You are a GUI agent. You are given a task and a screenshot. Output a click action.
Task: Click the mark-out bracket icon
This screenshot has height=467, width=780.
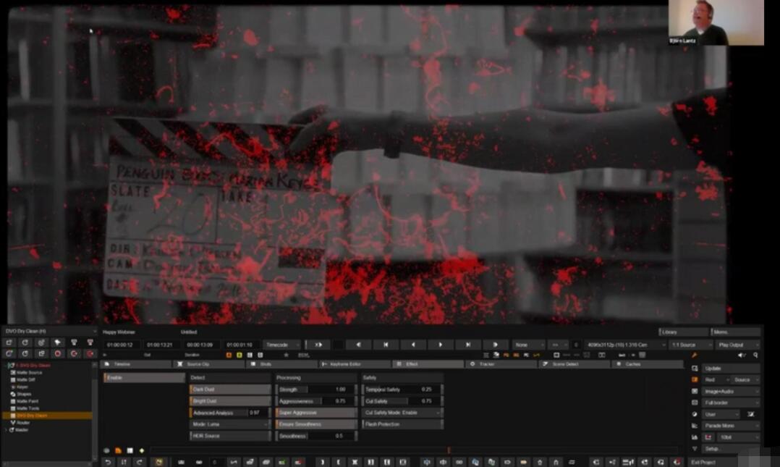pos(339,462)
